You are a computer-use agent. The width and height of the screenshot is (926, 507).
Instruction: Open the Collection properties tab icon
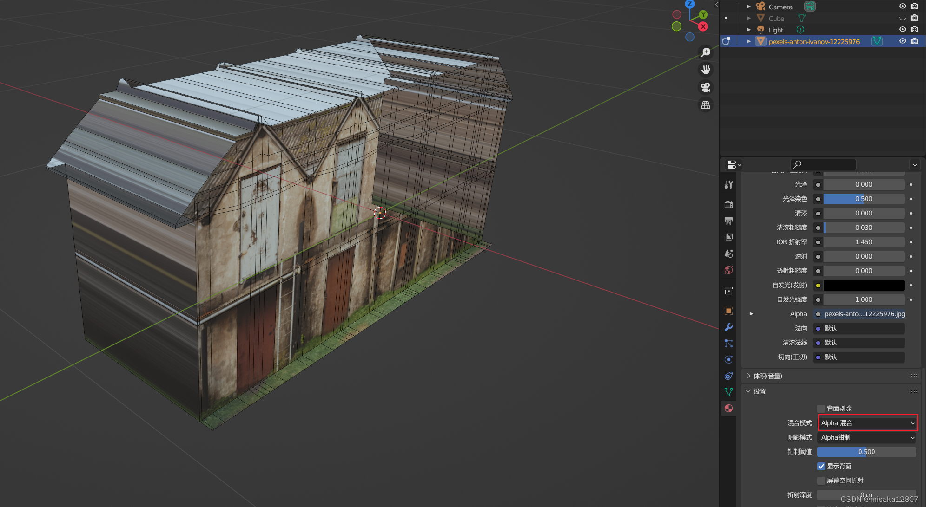click(x=728, y=291)
